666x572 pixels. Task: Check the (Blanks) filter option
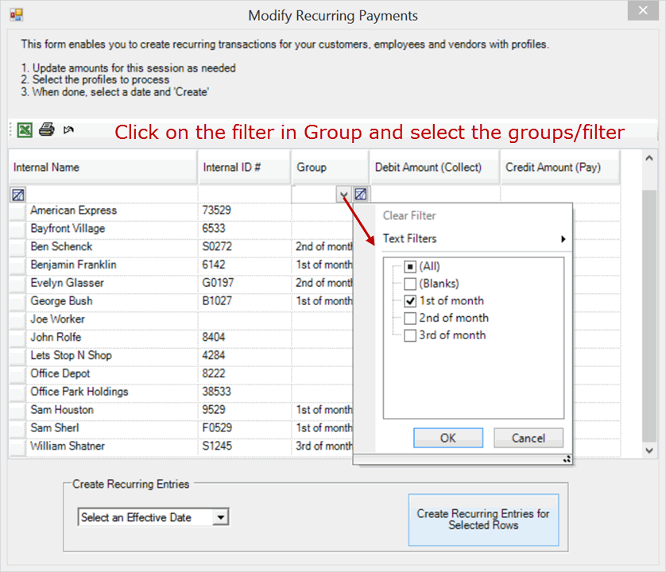(x=410, y=284)
